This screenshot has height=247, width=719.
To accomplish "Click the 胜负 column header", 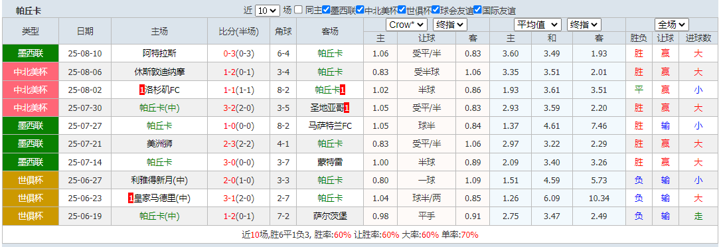I will tap(639, 38).
